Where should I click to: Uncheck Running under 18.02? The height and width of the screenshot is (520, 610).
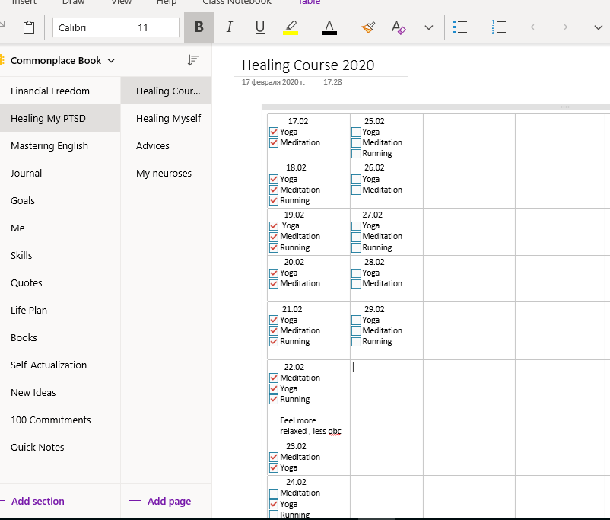coord(274,201)
